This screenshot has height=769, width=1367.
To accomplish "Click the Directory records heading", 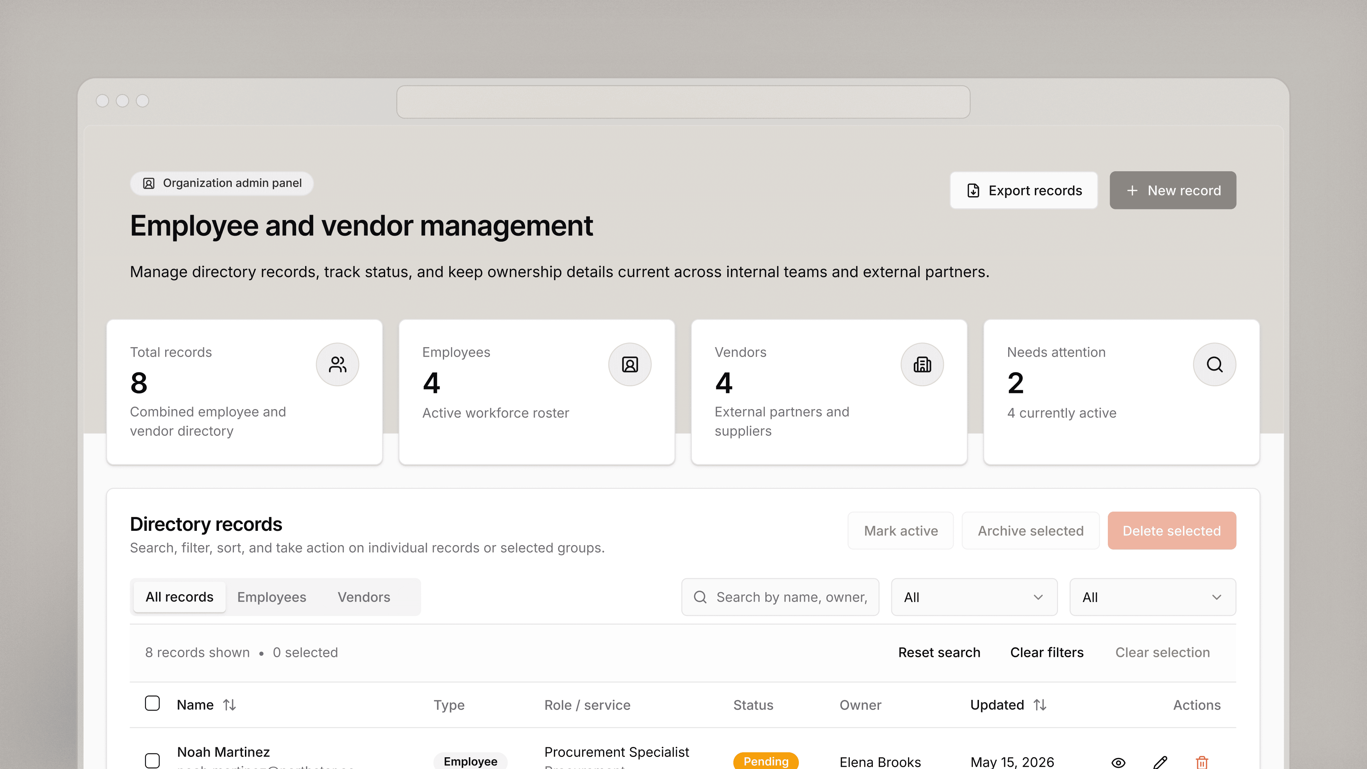I will [206, 524].
